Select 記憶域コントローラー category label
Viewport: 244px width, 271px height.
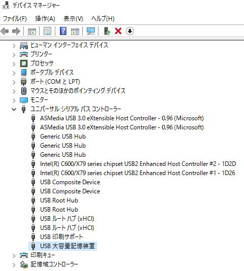[x=54, y=264]
